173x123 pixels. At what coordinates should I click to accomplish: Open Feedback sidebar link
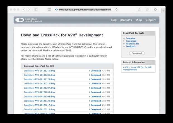[x=131, y=46]
